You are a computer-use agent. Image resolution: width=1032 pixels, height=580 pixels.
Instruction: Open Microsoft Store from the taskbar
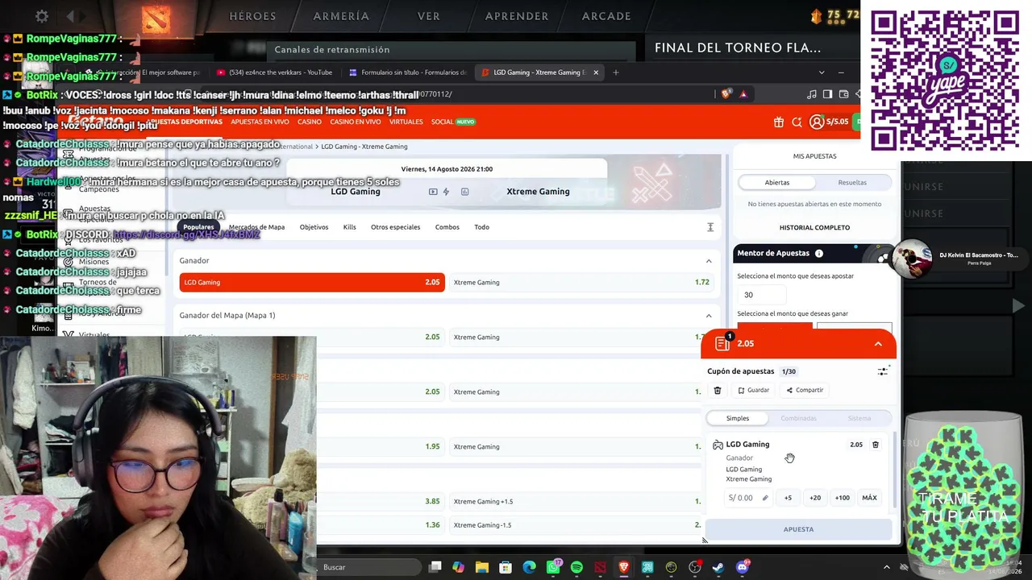[506, 567]
